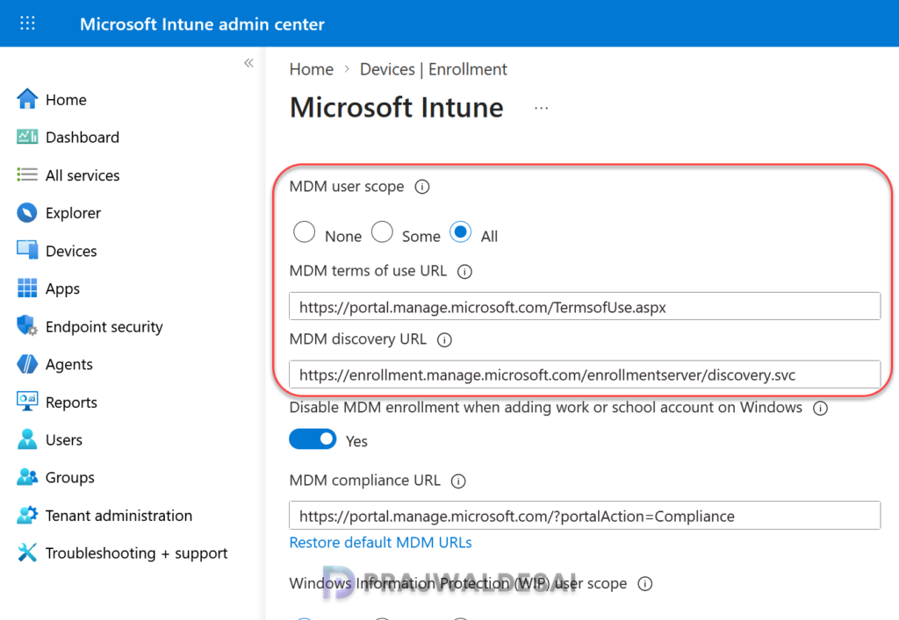Collapse the sidebar with double chevron
Screen dimensions: 899x620
pyautogui.click(x=248, y=63)
